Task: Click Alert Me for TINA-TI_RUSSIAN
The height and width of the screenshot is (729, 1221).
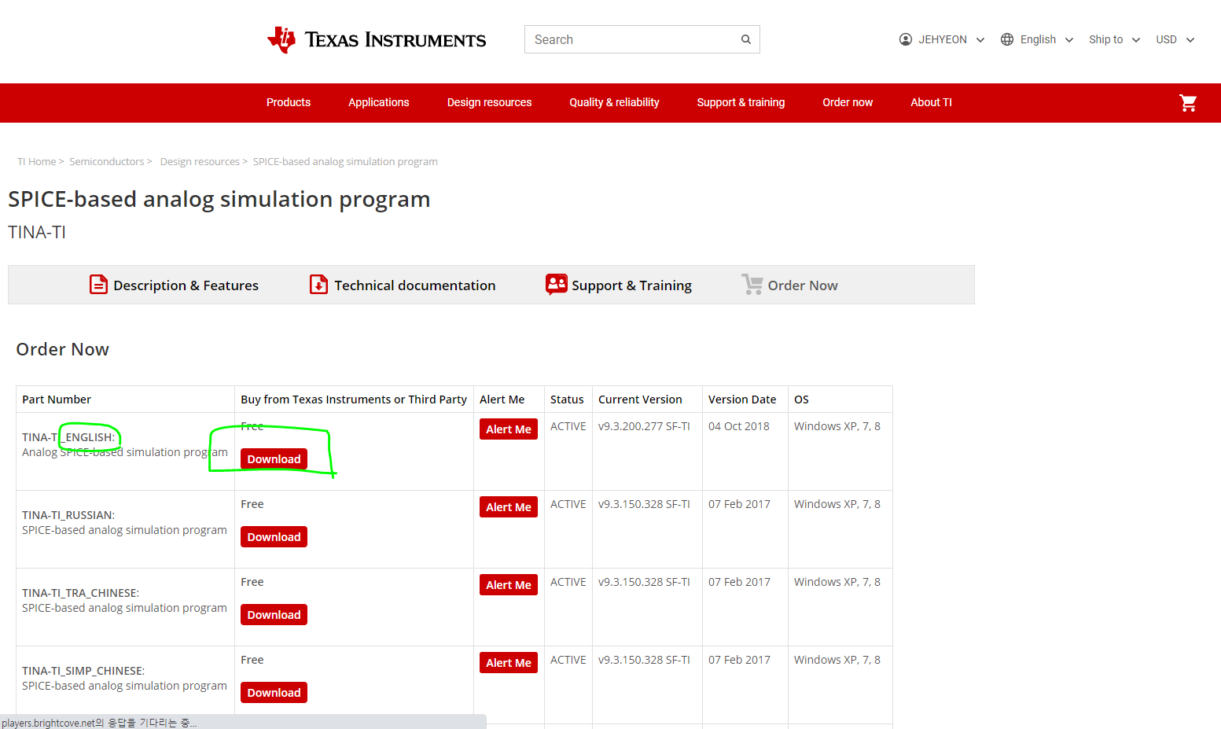Action: 509,507
